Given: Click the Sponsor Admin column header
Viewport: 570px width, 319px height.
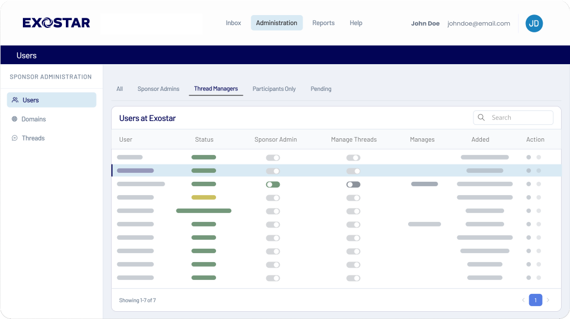Looking at the screenshot, I should click(x=276, y=139).
